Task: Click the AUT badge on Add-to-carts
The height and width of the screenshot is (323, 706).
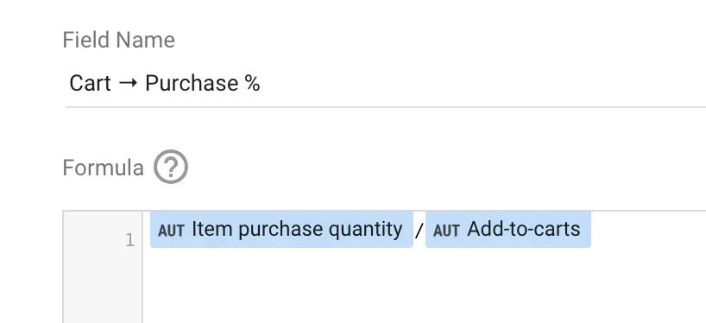Action: (x=446, y=231)
